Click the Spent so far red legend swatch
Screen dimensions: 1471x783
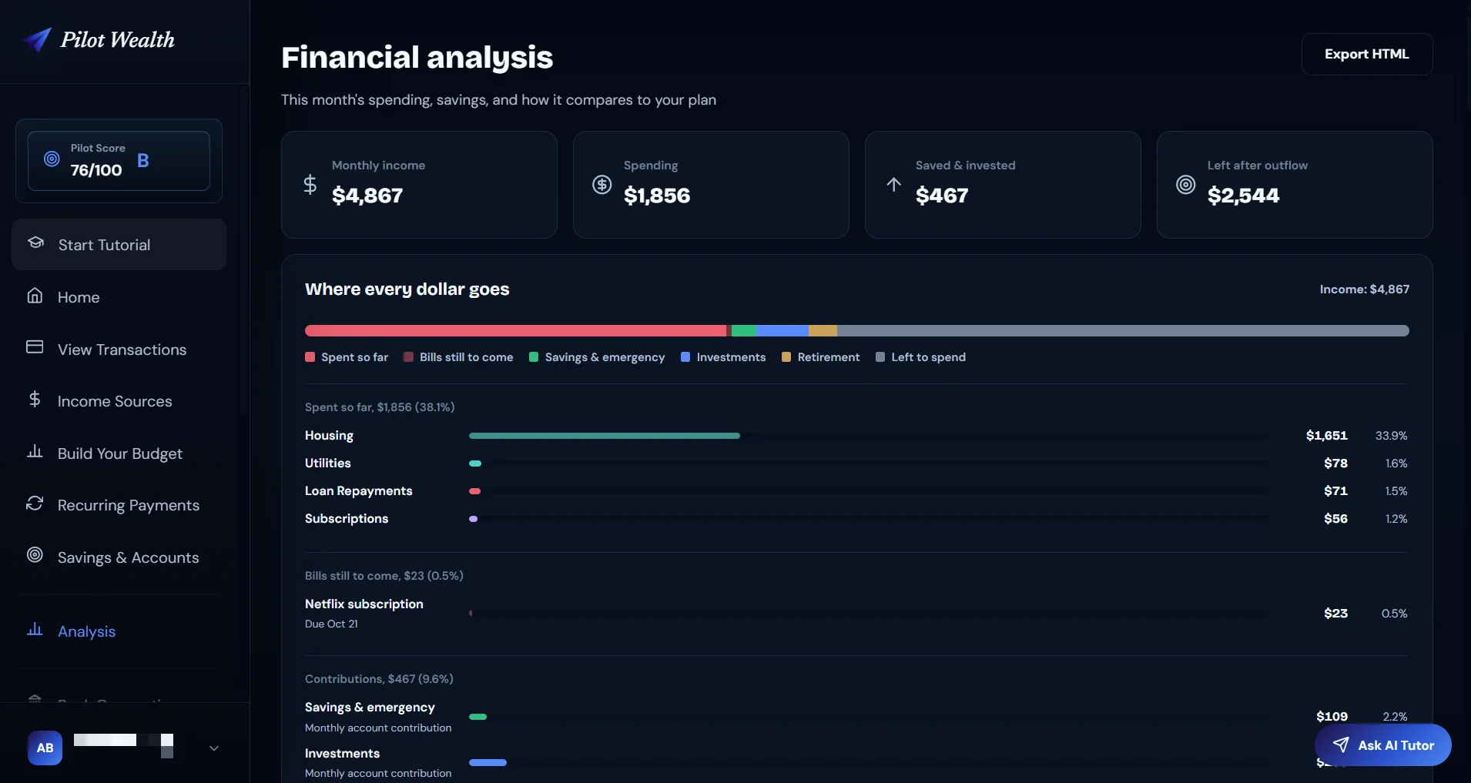click(x=310, y=357)
